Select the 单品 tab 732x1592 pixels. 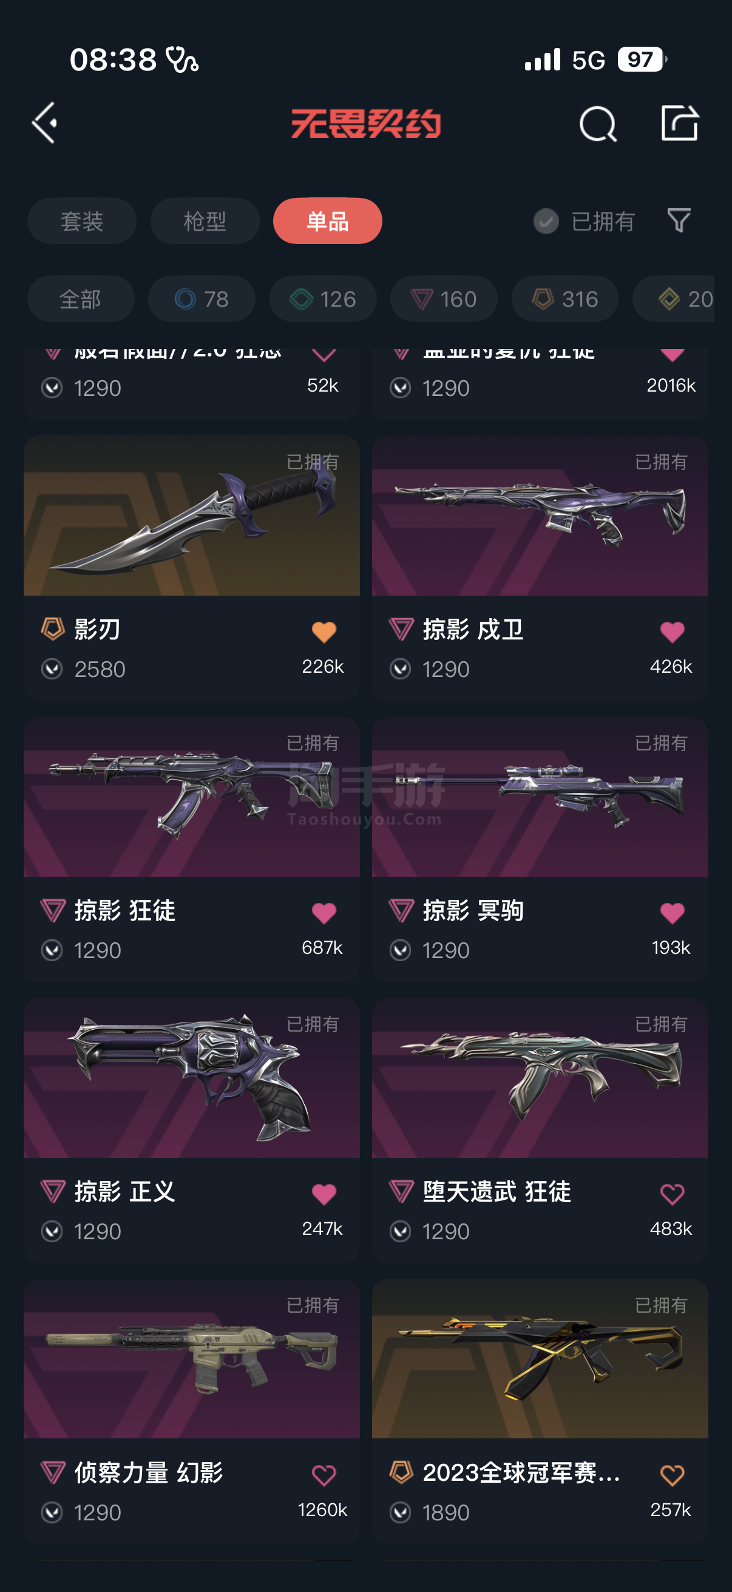(x=327, y=220)
